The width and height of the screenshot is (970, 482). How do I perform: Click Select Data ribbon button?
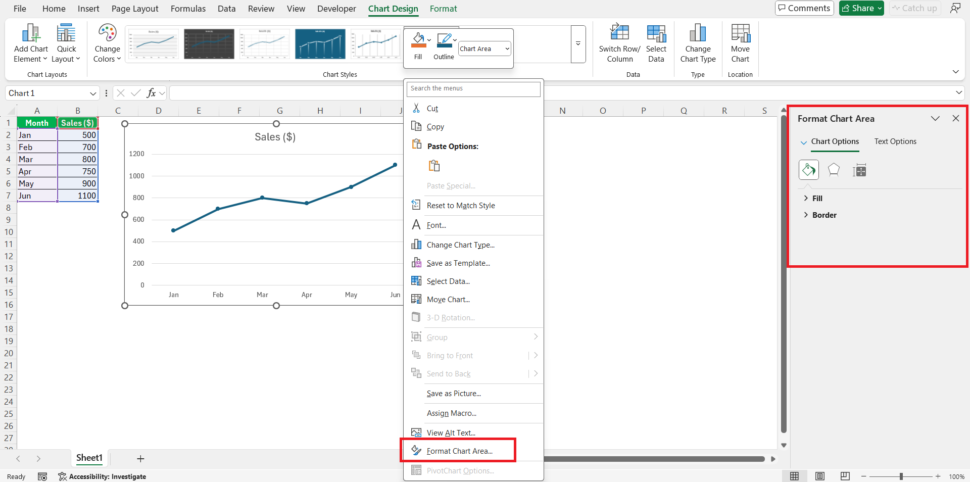656,43
